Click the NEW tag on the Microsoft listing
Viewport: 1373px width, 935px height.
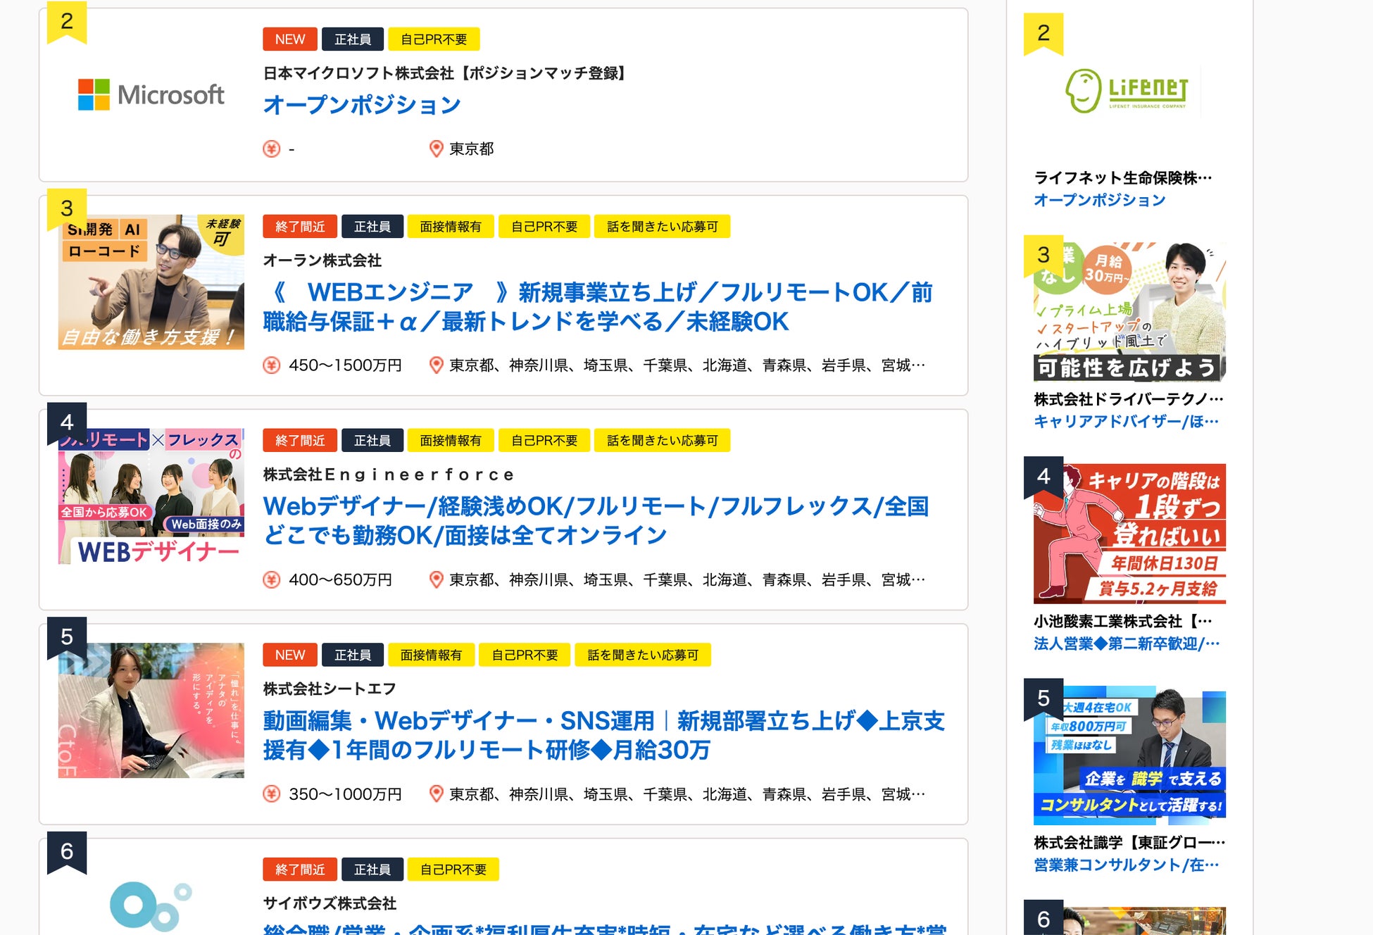(x=289, y=39)
